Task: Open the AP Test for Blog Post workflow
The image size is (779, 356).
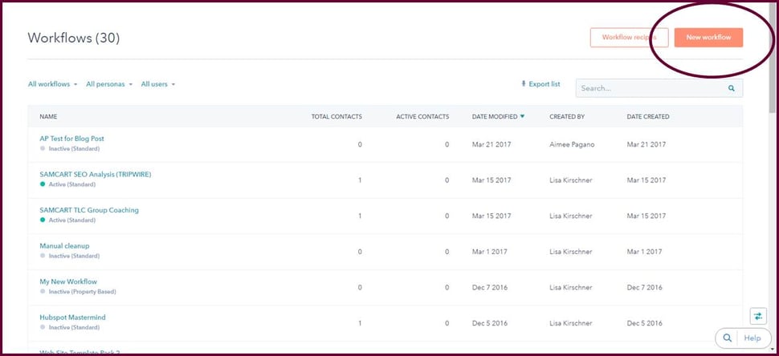Action: [x=71, y=139]
